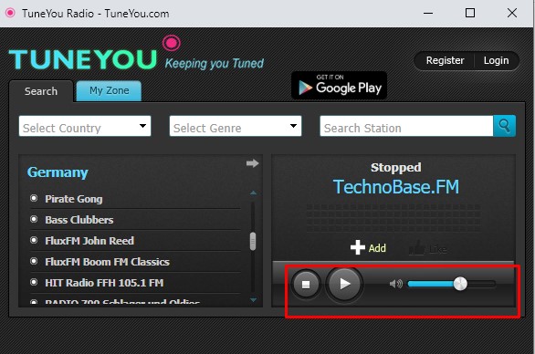The image size is (535, 354).
Task: Click the radio bullet beside Bass Clubbers
Action: tap(34, 219)
